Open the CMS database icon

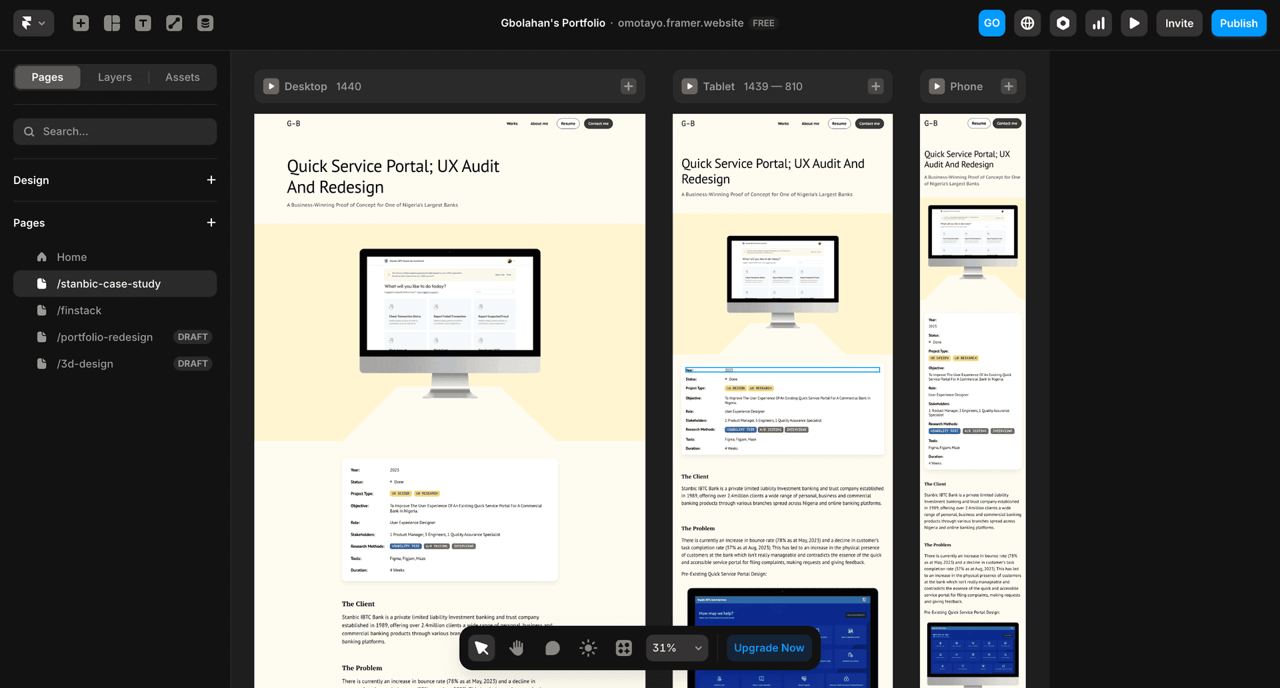(205, 23)
